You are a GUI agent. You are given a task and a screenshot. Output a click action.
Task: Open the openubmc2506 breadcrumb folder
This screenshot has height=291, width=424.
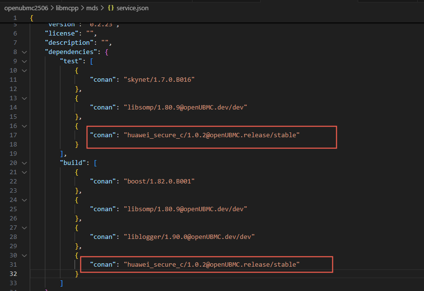coord(26,8)
